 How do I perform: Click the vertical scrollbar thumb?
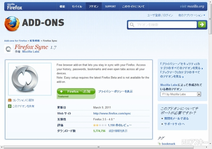coord(210,19)
